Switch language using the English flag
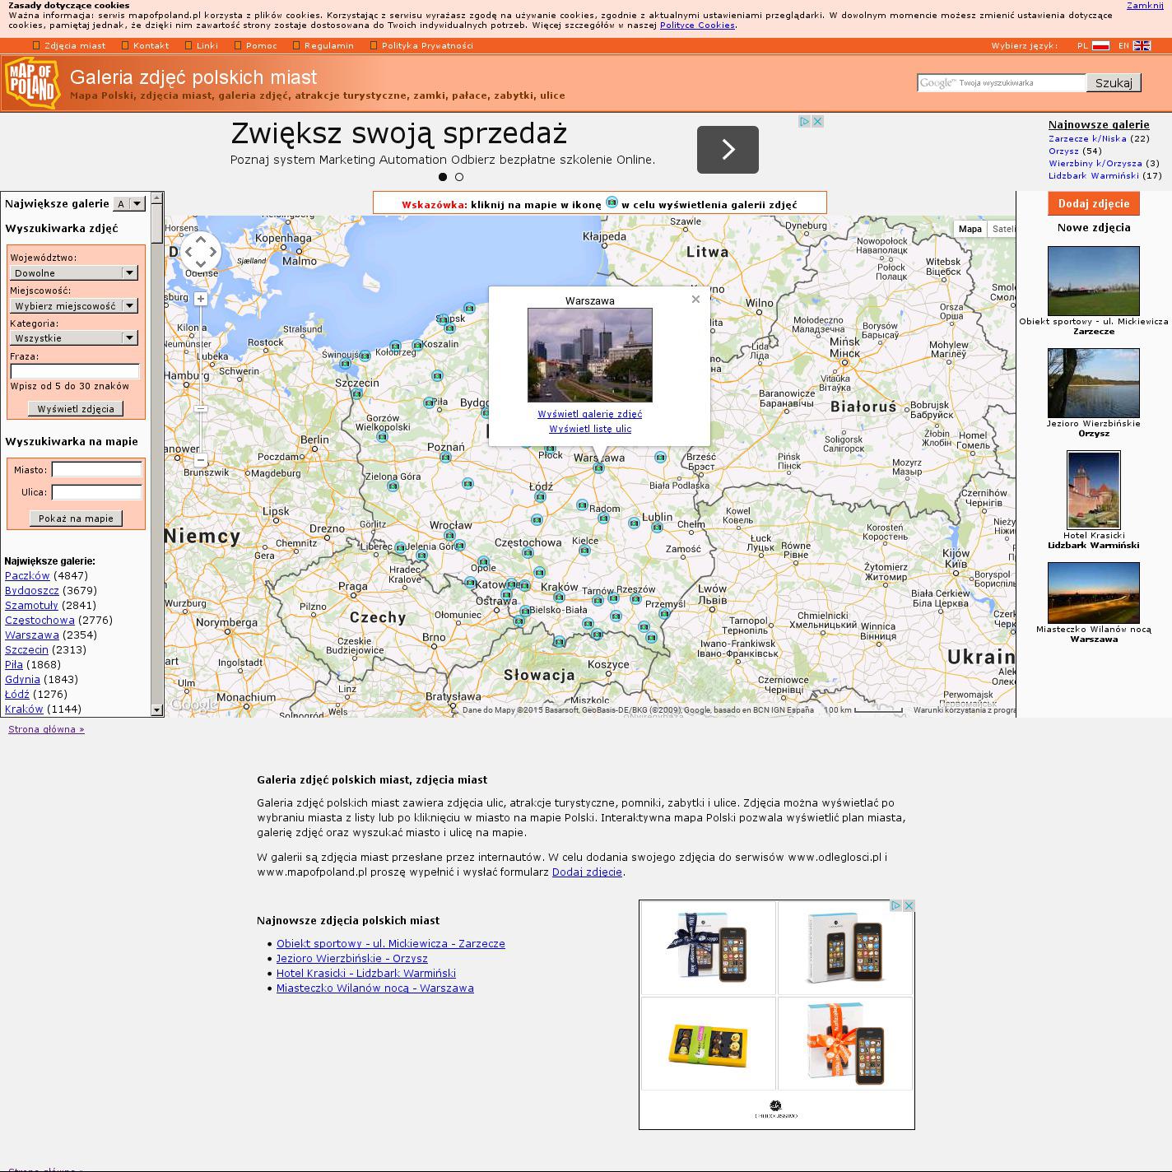The height and width of the screenshot is (1172, 1172). coord(1142,46)
